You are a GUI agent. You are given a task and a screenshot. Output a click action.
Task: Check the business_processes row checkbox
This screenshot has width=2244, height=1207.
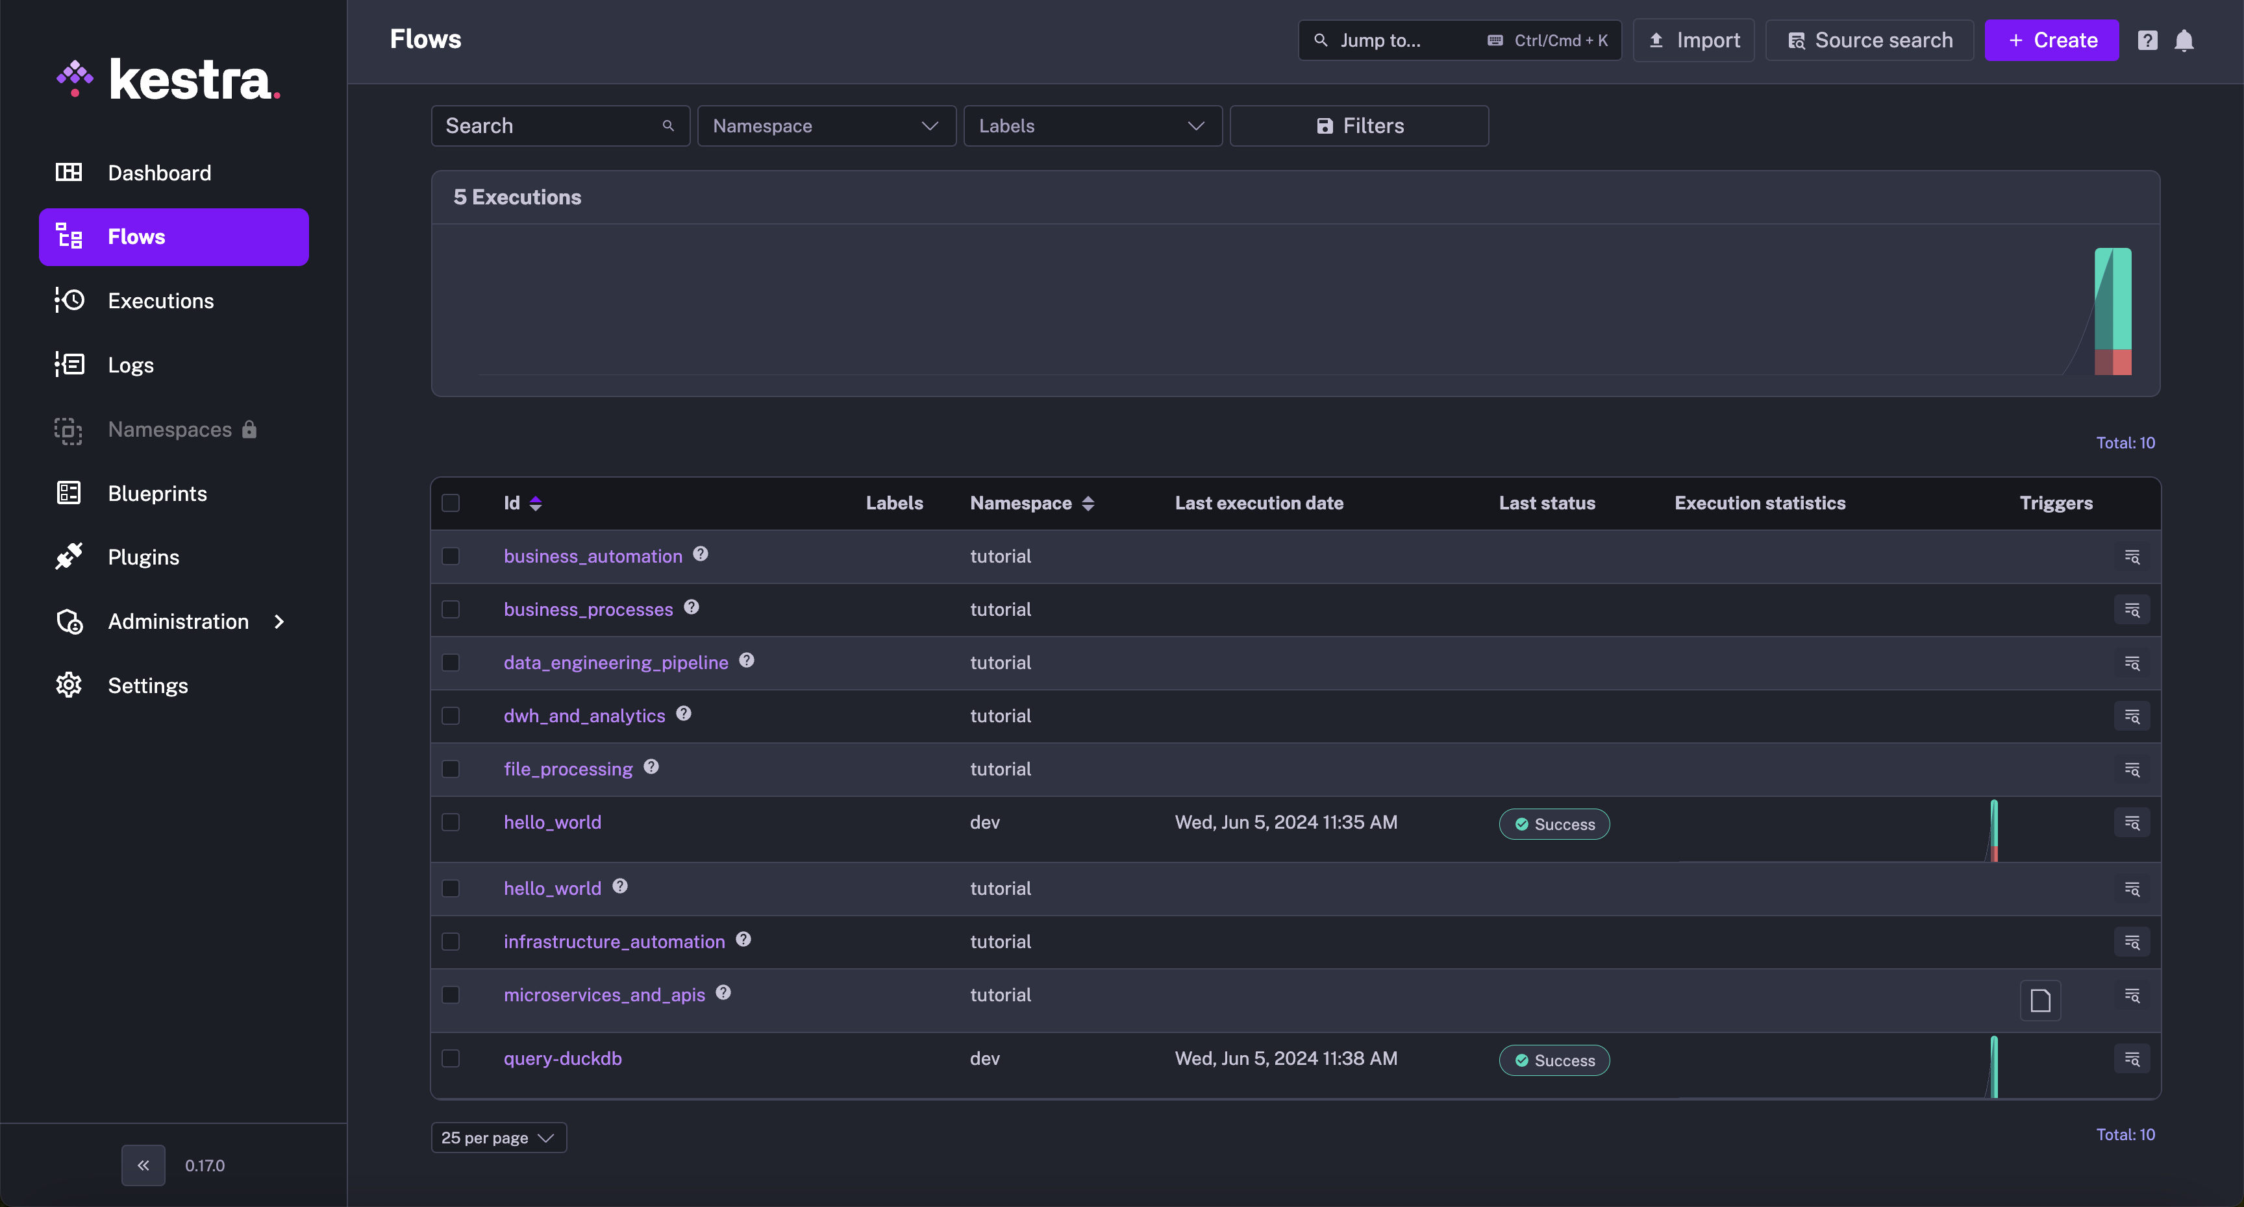451,609
